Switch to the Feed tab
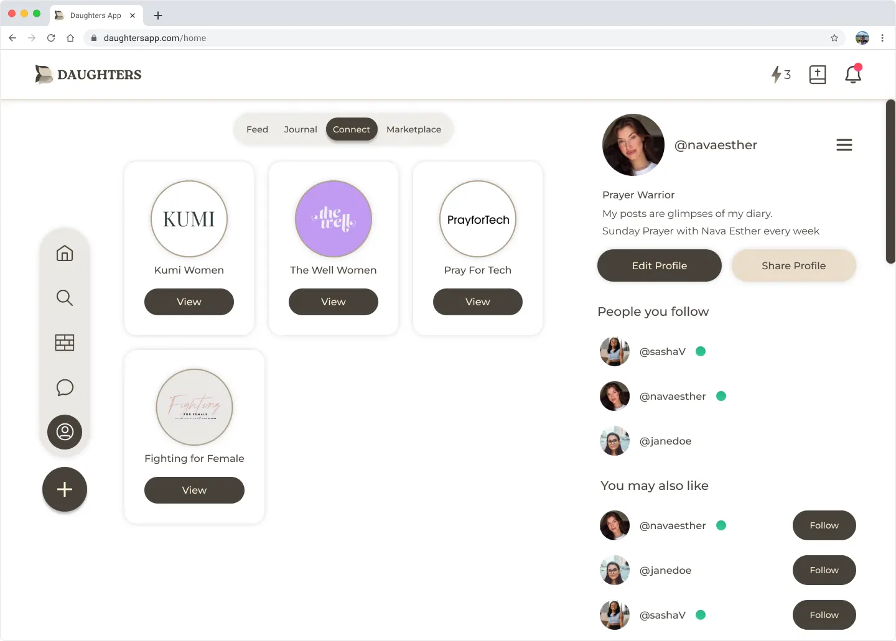This screenshot has height=641, width=896. (257, 129)
